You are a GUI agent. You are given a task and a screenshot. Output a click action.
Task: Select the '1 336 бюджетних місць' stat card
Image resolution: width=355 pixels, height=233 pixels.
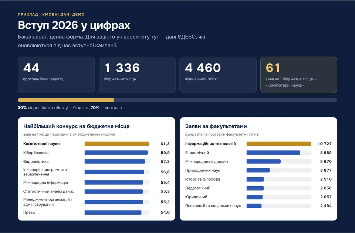pos(137,75)
